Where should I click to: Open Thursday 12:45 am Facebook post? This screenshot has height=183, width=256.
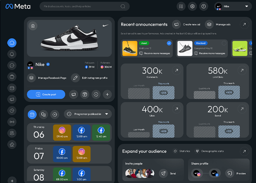(x=101, y=133)
